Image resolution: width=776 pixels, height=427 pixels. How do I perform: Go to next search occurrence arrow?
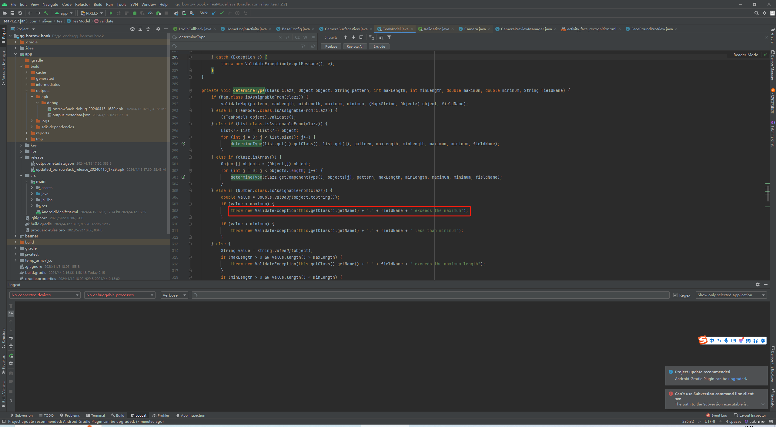pos(353,37)
